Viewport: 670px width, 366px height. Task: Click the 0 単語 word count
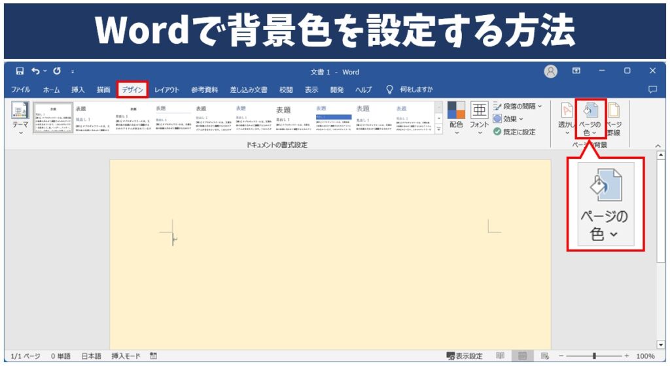61,356
